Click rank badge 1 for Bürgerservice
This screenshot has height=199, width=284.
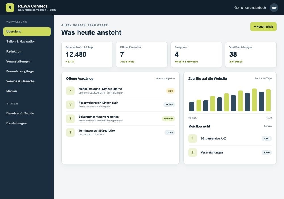(x=193, y=139)
